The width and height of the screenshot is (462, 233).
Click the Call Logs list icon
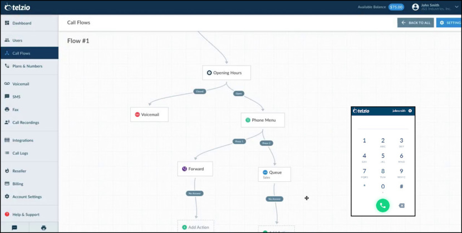[x=7, y=153]
